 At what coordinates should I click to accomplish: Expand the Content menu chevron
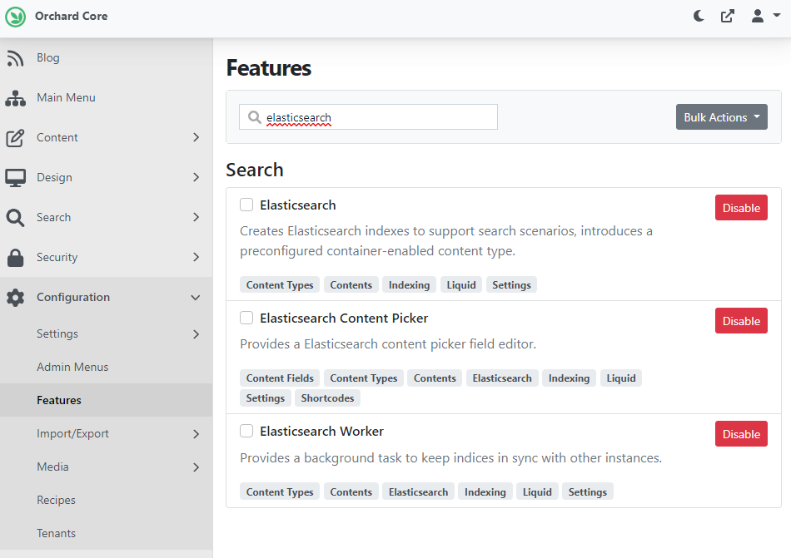point(197,137)
